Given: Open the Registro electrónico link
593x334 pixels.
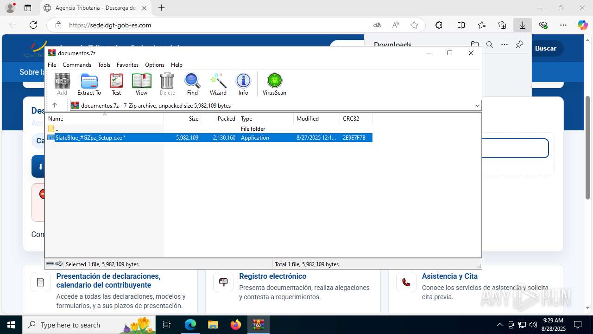Looking at the screenshot, I should pos(272,276).
